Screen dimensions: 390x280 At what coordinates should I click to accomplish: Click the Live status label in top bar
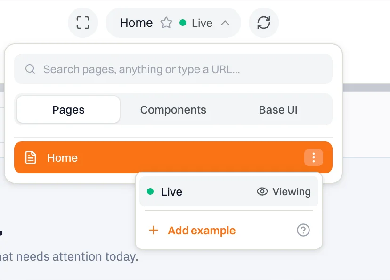pos(202,23)
